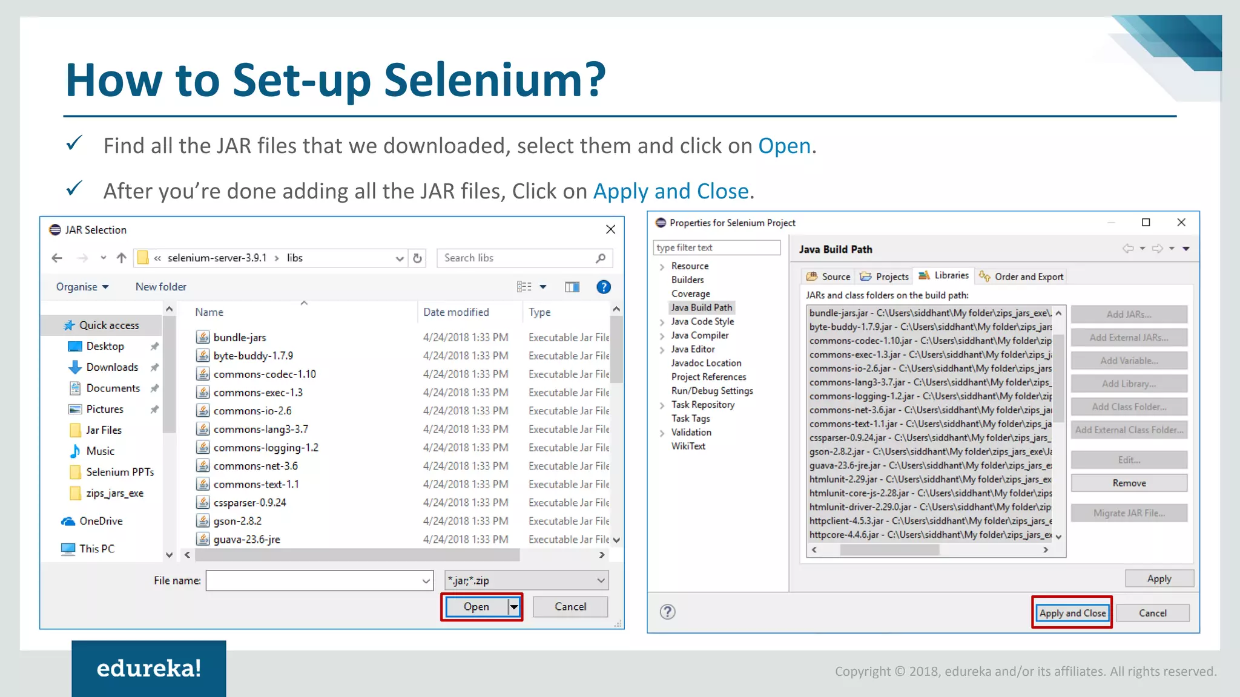Click the Search libs magnifier icon
Viewport: 1240px width, 697px height.
point(601,258)
